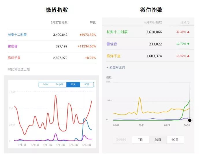Click Weibo index value 3,400,642
This screenshot has height=154, width=199.
pyautogui.click(x=60, y=35)
